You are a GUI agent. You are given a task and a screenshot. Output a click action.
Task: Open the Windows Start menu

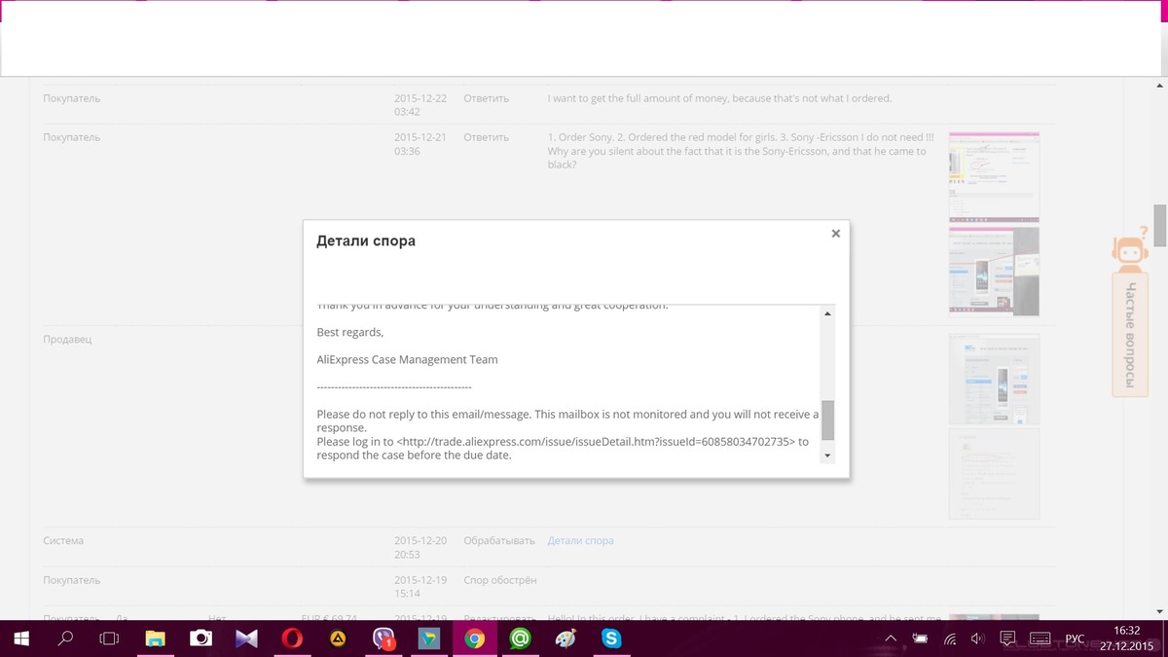[20, 639]
